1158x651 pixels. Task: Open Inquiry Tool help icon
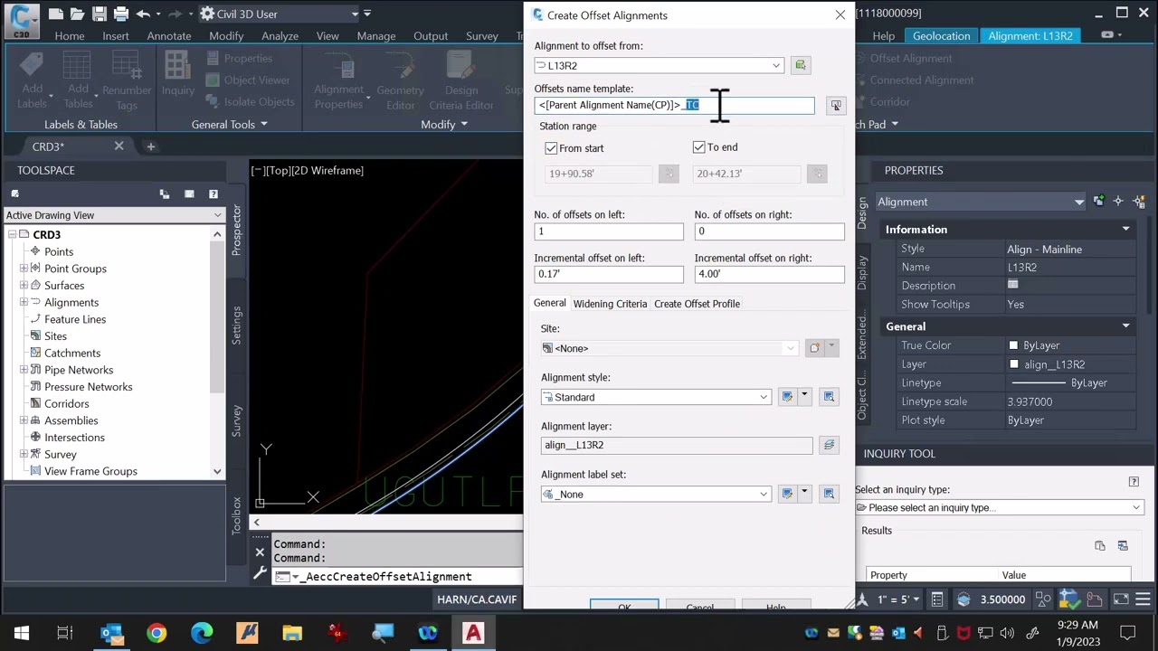pos(1134,482)
